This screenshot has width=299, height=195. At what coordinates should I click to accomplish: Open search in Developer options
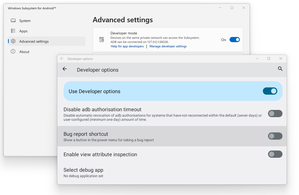[x=280, y=69]
